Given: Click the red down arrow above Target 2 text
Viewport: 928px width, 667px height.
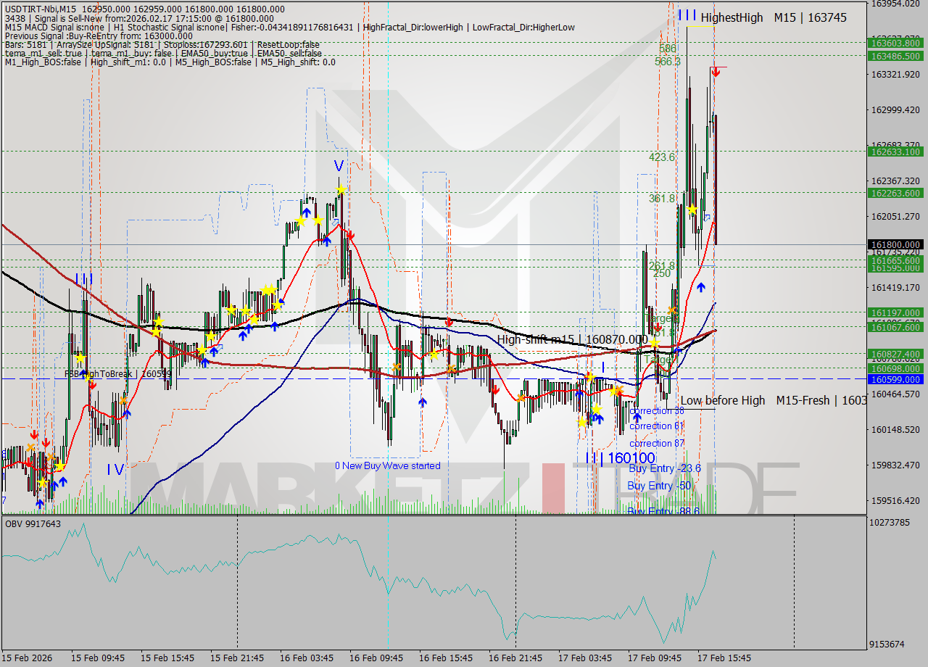Looking at the screenshot, I should (658, 326).
